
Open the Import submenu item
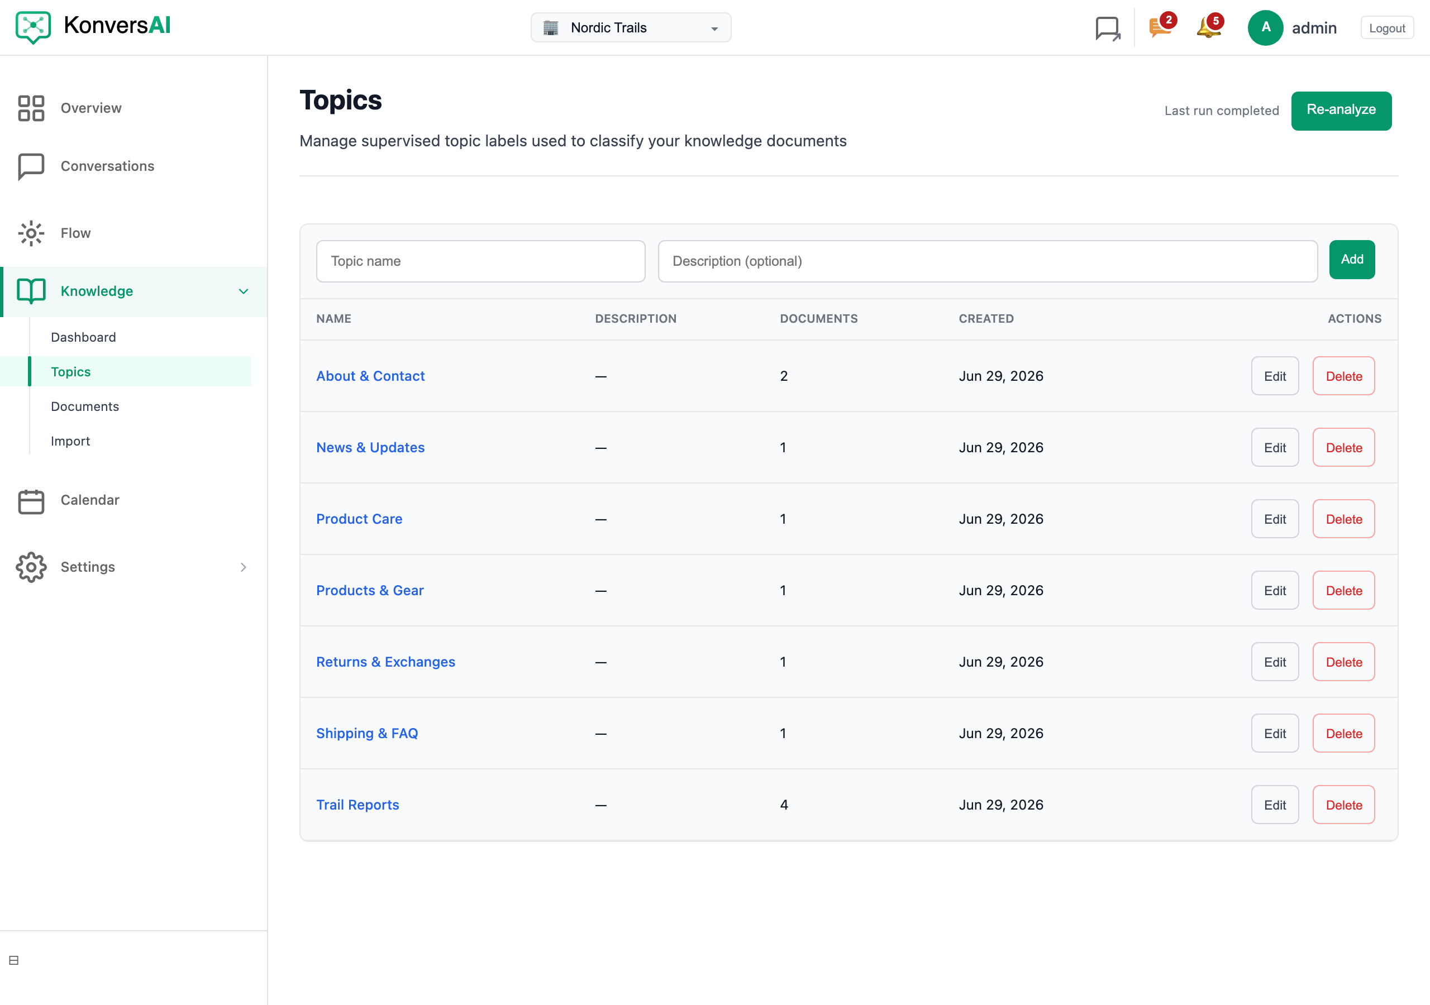point(70,441)
